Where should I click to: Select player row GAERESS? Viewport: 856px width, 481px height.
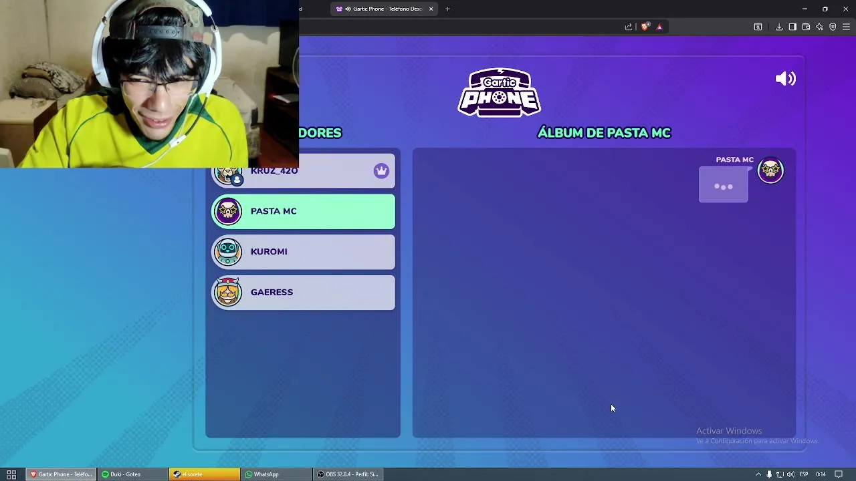point(303,293)
